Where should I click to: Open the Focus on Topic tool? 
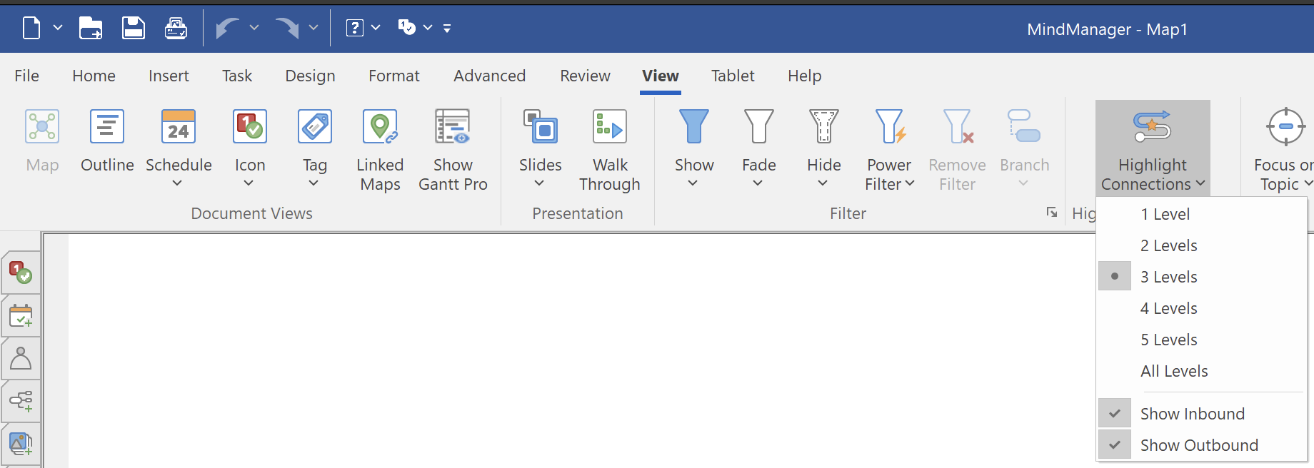(x=1284, y=150)
